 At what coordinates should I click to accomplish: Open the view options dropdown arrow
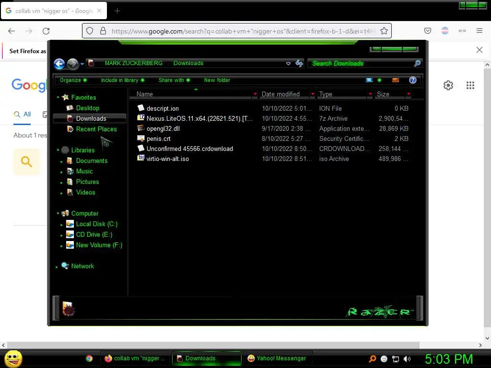click(x=380, y=80)
